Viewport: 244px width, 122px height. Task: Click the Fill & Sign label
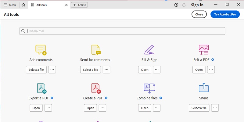tap(149, 60)
